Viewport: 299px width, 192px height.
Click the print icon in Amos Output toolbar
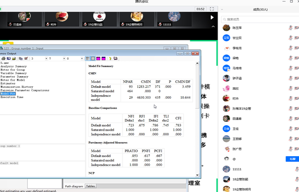pyautogui.click(x=3, y=59)
